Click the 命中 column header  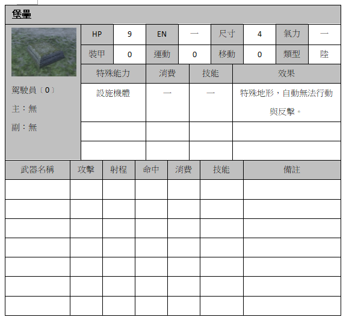(151, 170)
